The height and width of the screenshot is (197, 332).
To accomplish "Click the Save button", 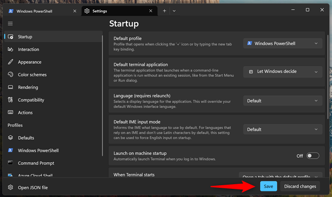I will 268,186.
